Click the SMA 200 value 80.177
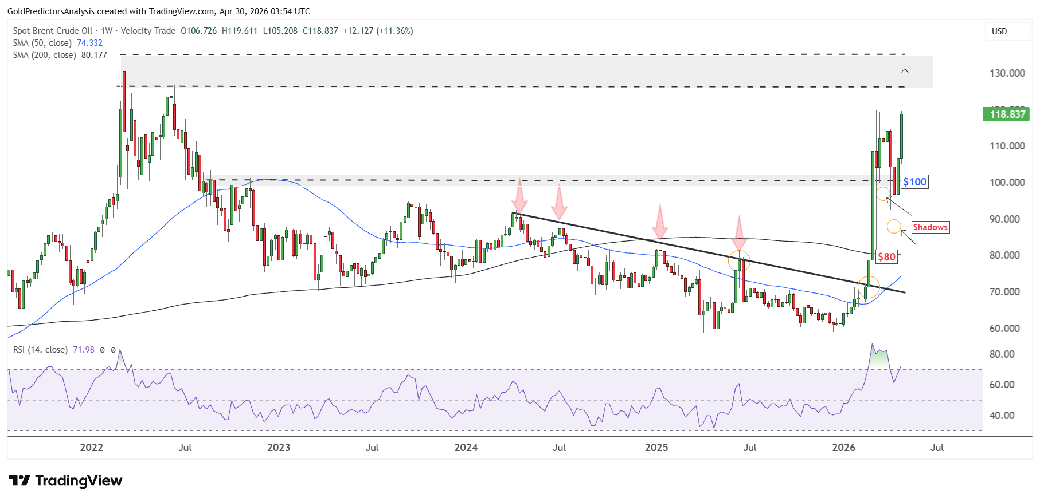1040x502 pixels. click(95, 55)
